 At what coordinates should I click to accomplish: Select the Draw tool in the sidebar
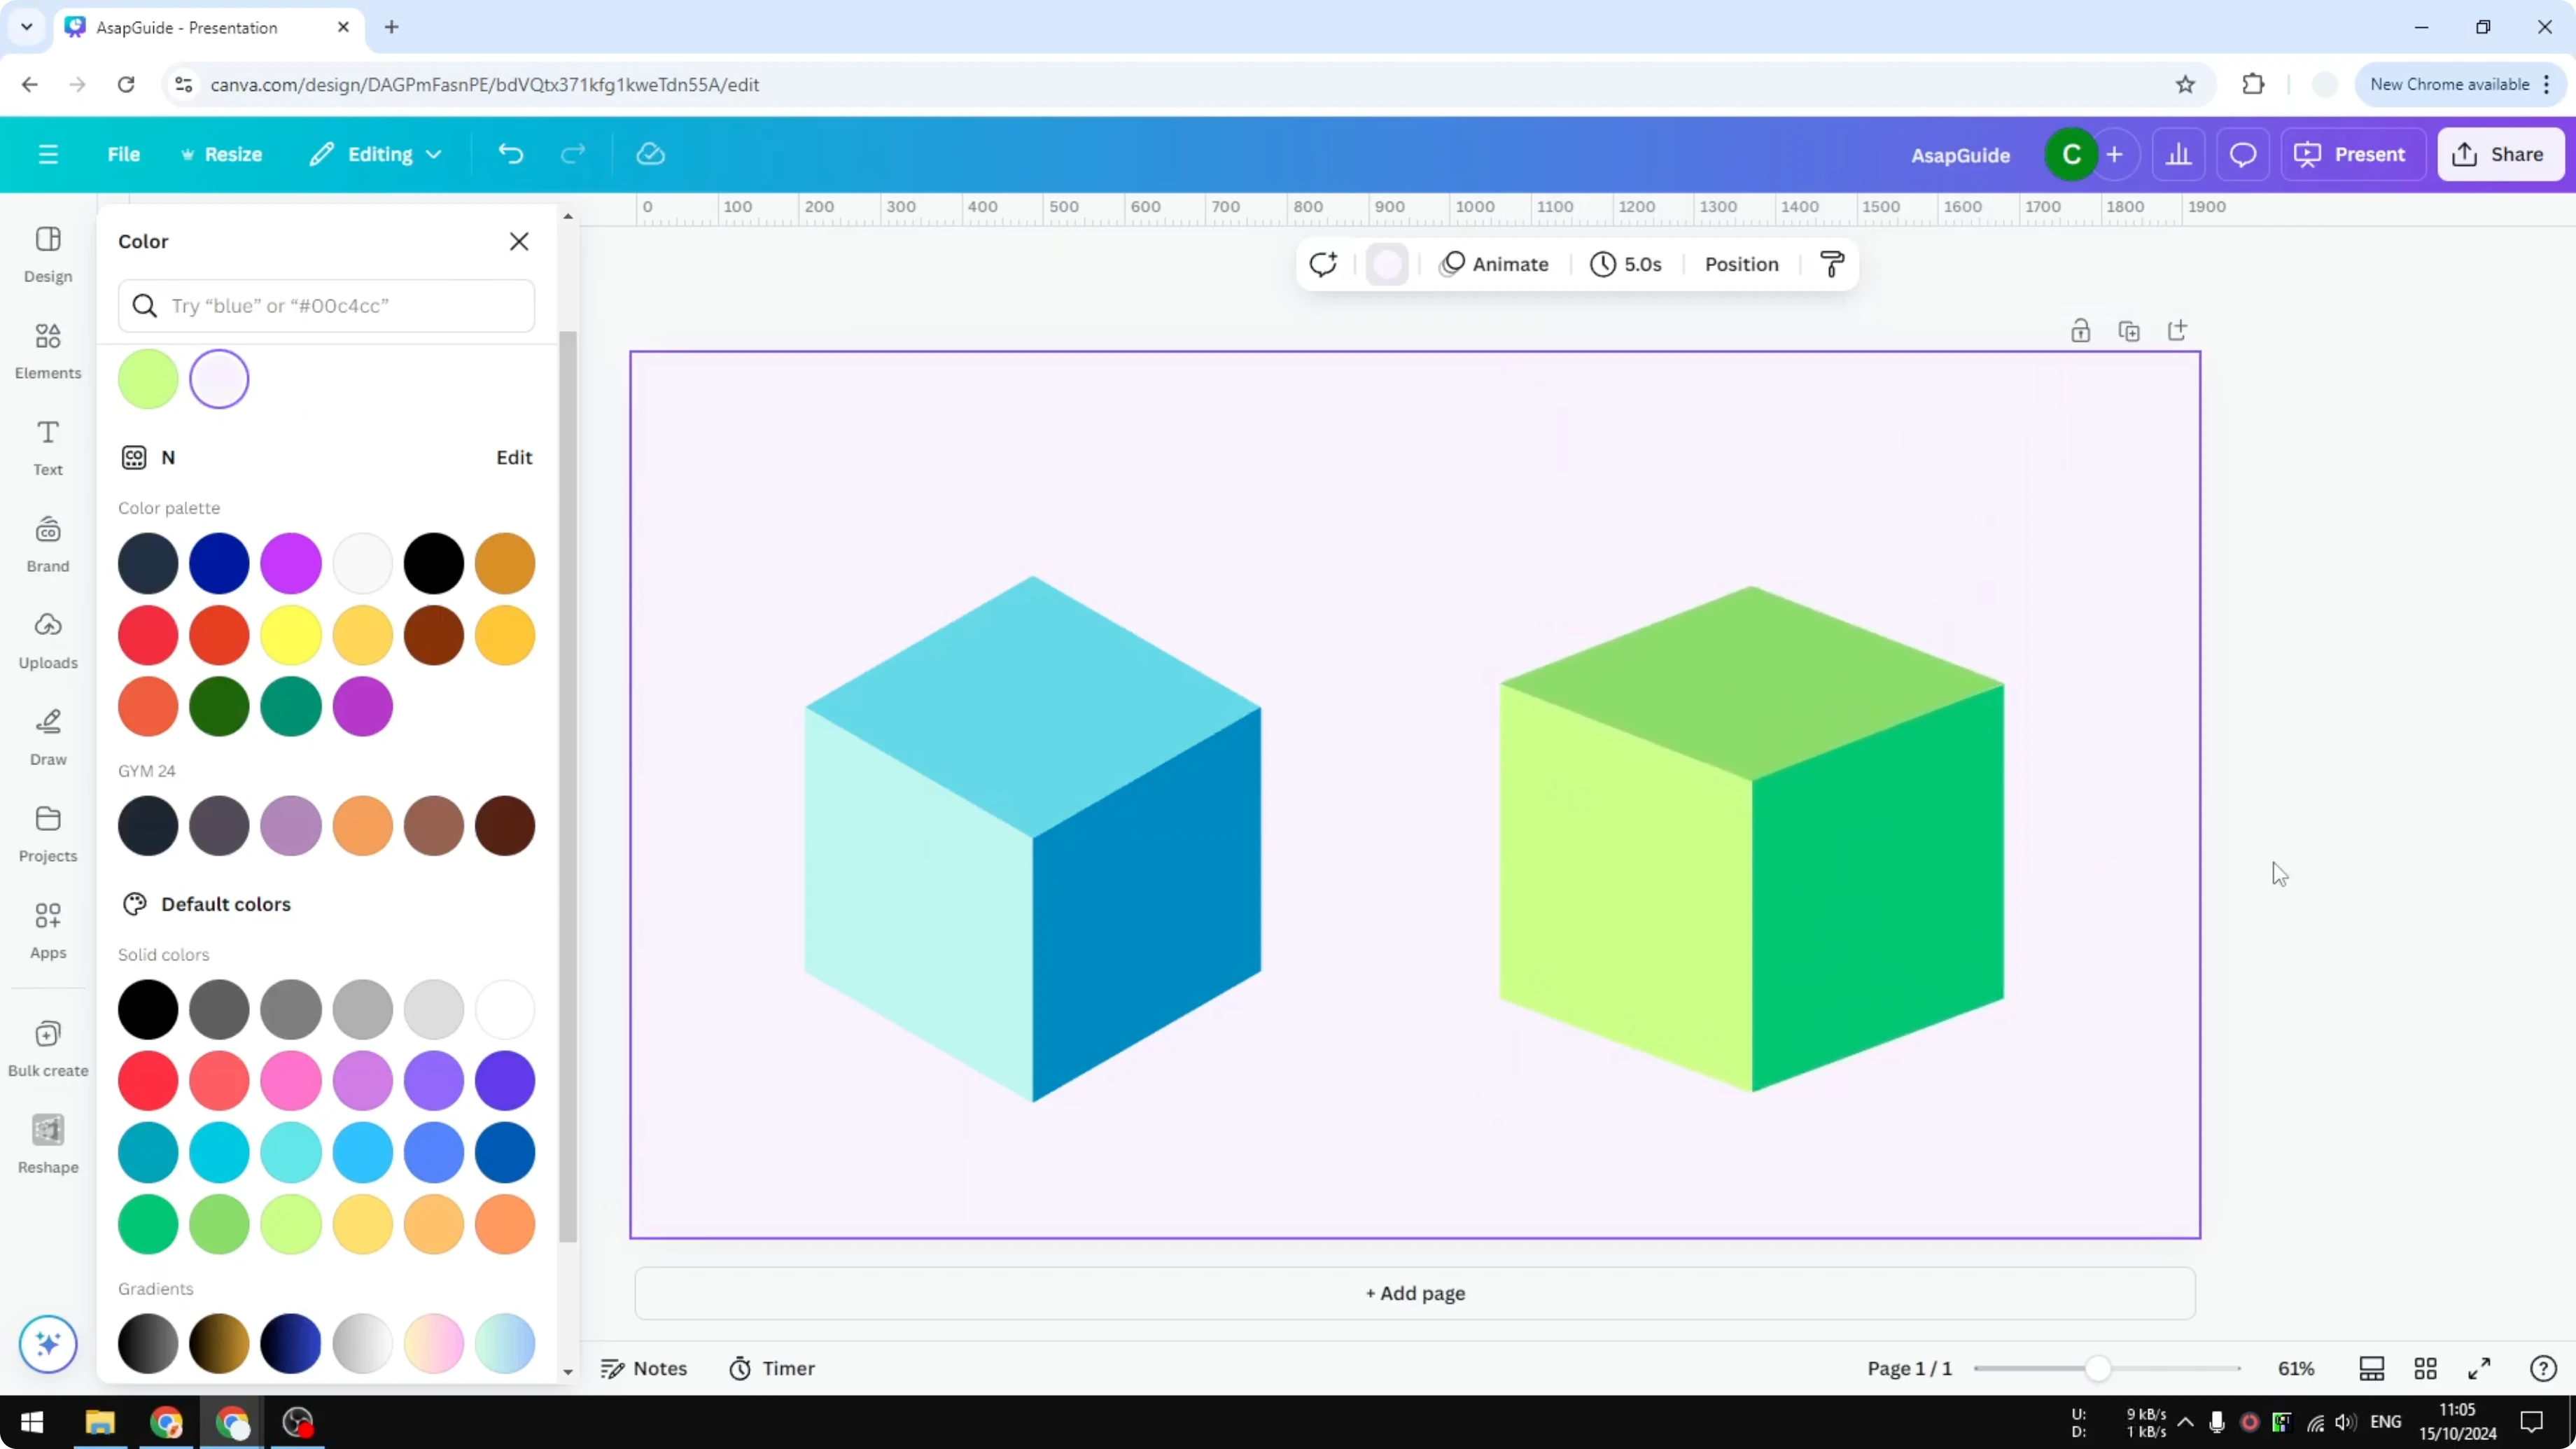47,737
